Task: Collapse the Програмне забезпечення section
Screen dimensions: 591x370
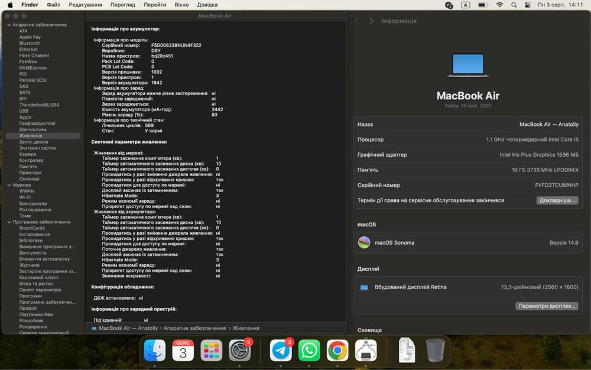Action: (9, 222)
